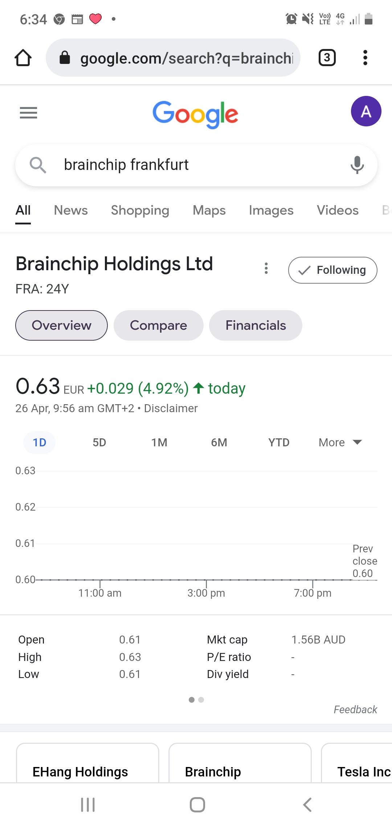Show the second page of stock stats
This screenshot has width=392, height=828.
pyautogui.click(x=201, y=700)
